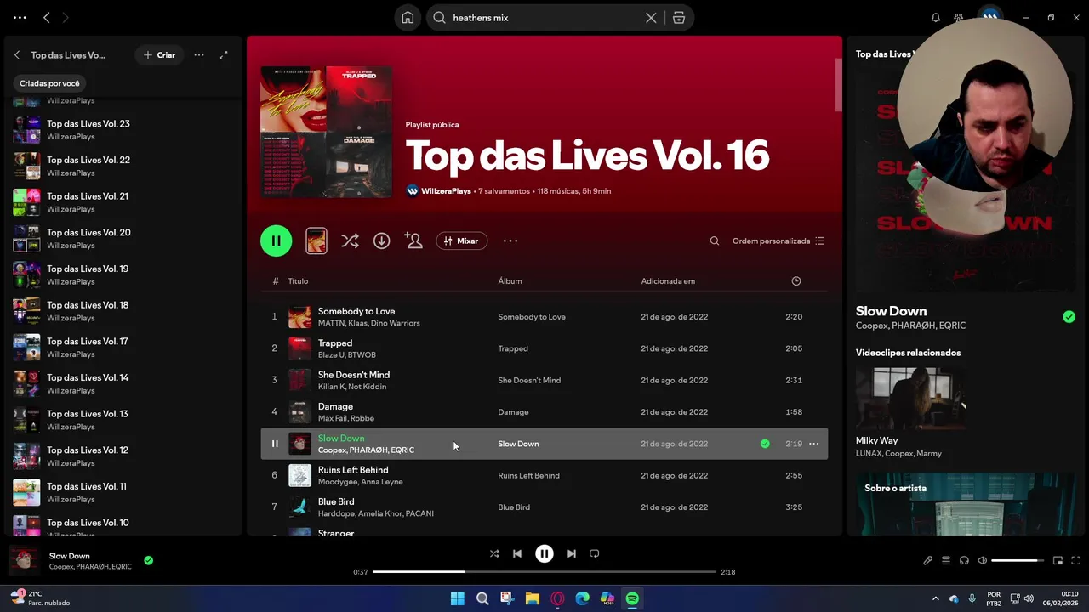The image size is (1089, 612).
Task: Toggle saved check in bottom player bar
Action: [149, 561]
